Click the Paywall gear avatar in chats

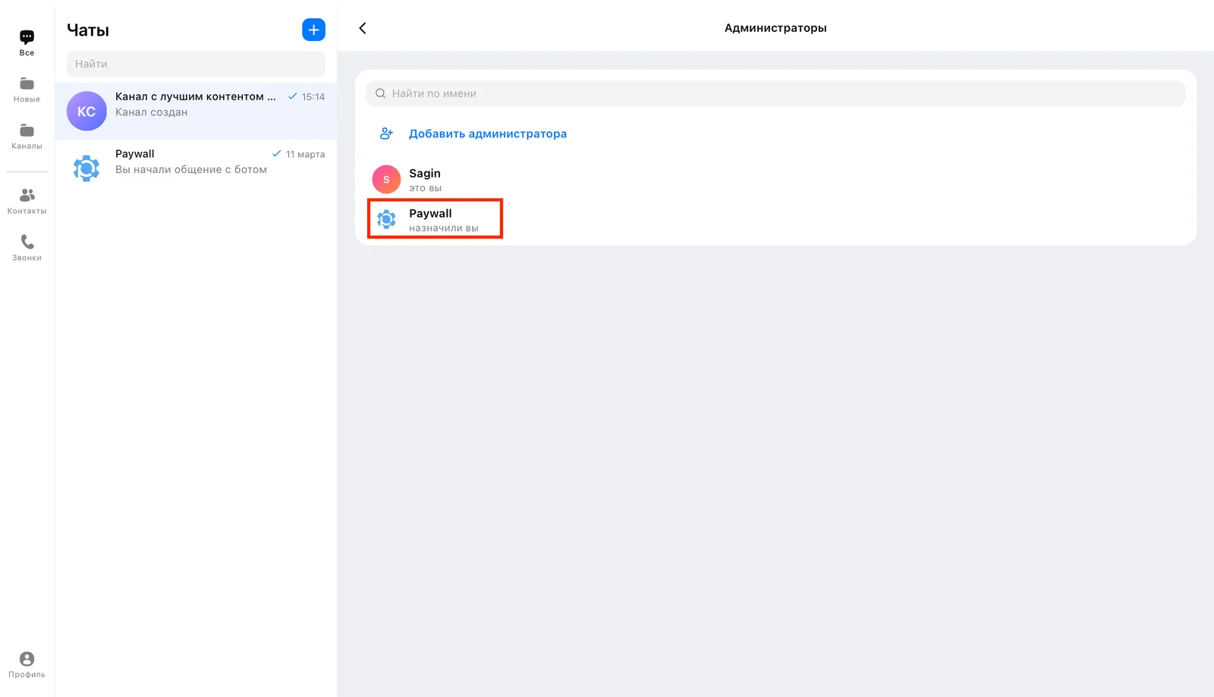click(86, 168)
